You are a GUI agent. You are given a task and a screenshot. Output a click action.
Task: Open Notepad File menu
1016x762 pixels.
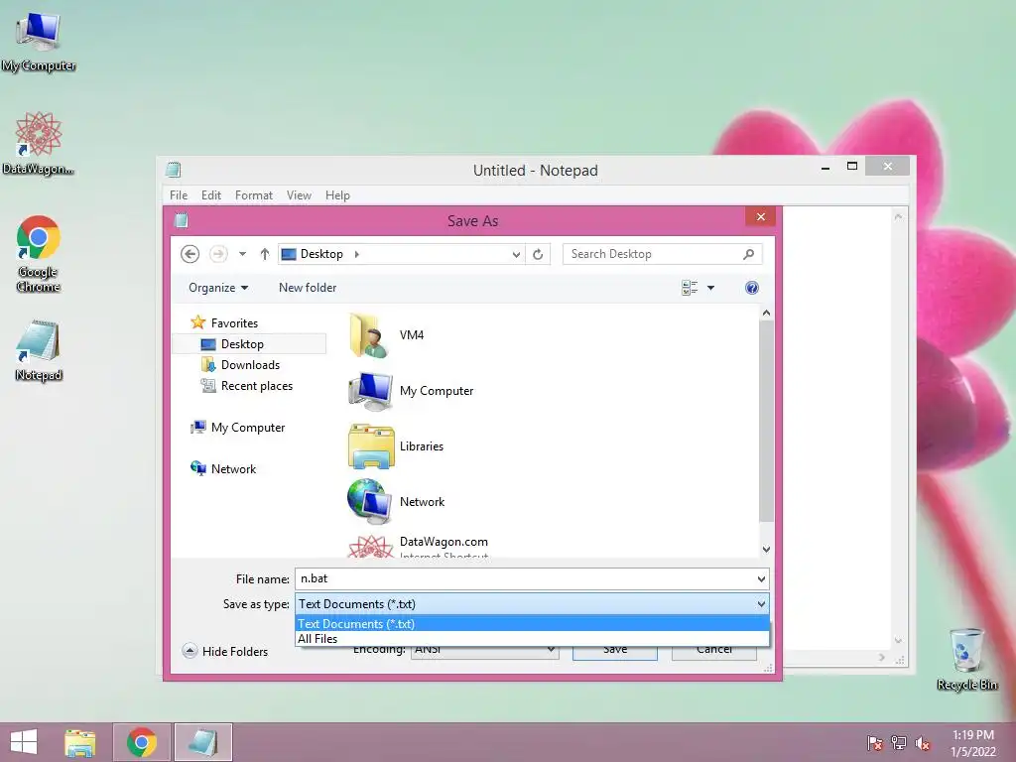click(x=179, y=195)
